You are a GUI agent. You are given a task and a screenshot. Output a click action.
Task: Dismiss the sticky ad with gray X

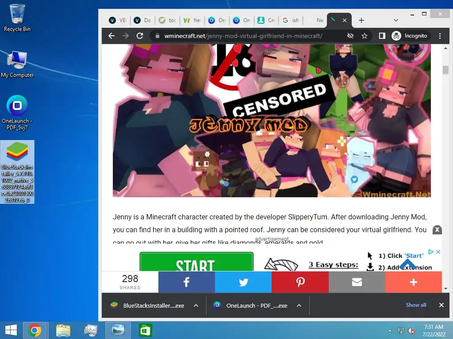pos(437,230)
